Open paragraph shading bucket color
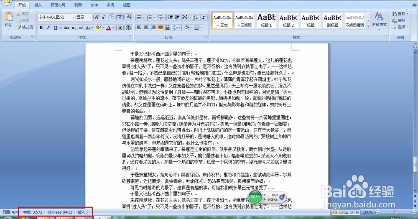418x219 pixels. point(186,28)
